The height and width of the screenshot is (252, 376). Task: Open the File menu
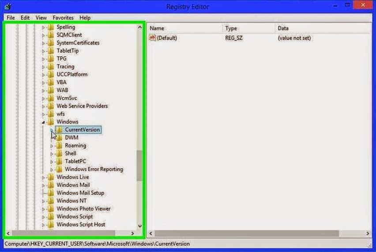(11, 18)
